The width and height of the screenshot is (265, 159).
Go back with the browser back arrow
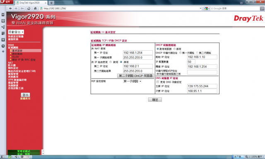coord(10,8)
